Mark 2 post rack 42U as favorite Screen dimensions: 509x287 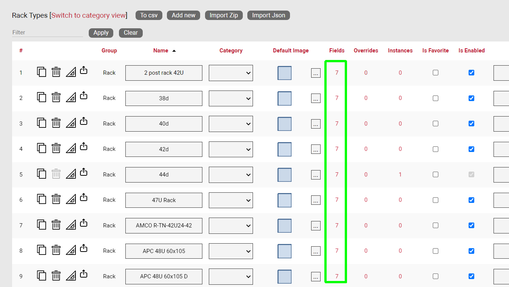pos(435,73)
